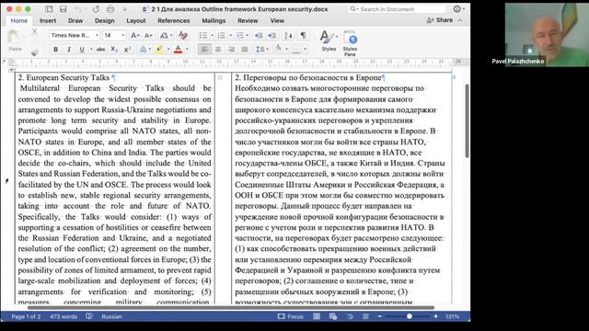
Task: Click the Share button
Action: pos(440,20)
